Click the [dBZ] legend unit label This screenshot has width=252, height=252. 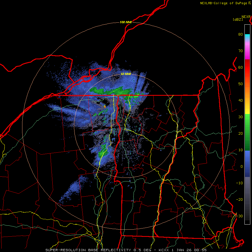(x=238, y=19)
